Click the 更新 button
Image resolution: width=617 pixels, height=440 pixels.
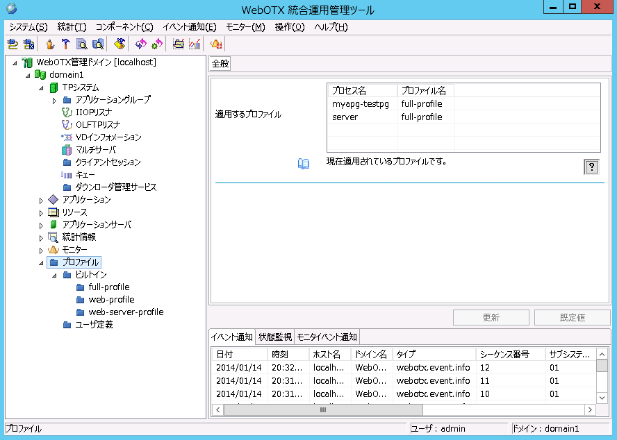491,317
